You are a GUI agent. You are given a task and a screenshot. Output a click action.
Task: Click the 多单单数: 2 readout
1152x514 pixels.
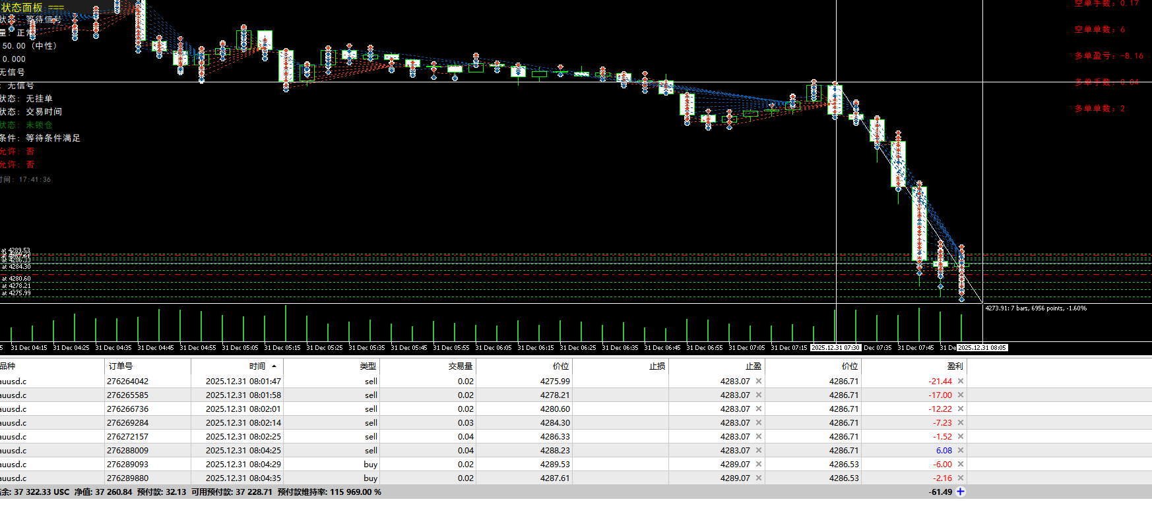tap(1100, 109)
